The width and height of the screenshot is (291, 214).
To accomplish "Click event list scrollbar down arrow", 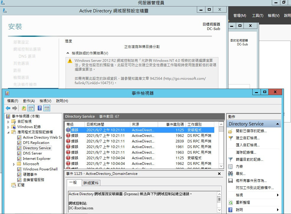I will [221, 166].
